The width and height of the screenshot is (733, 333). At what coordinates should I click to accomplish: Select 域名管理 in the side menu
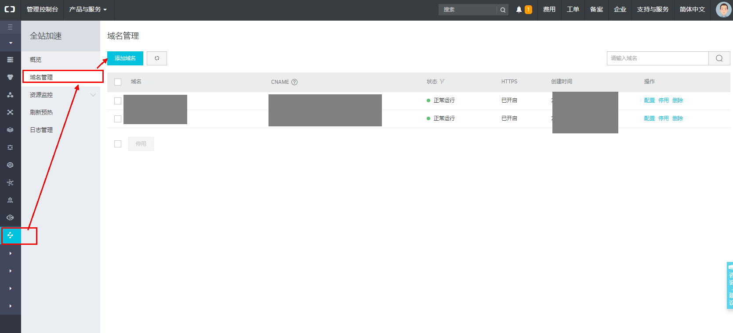[x=41, y=77]
